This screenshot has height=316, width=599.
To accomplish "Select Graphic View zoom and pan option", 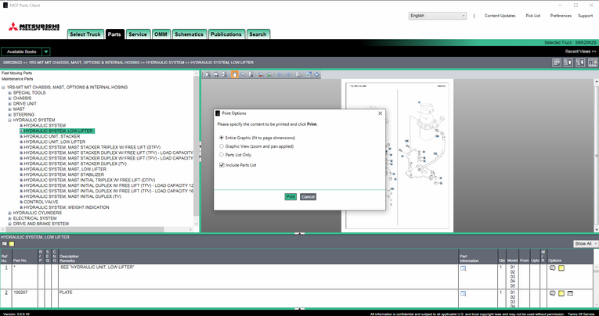I will pyautogui.click(x=222, y=146).
